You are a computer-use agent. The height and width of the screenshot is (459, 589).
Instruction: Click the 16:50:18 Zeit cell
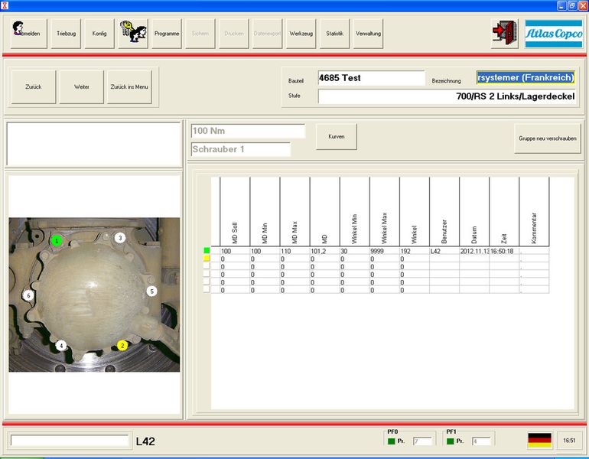(504, 251)
